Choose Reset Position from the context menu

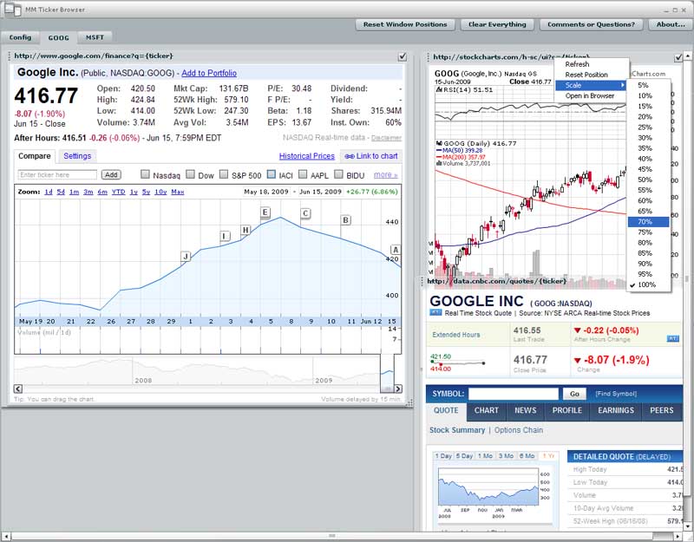coord(591,75)
